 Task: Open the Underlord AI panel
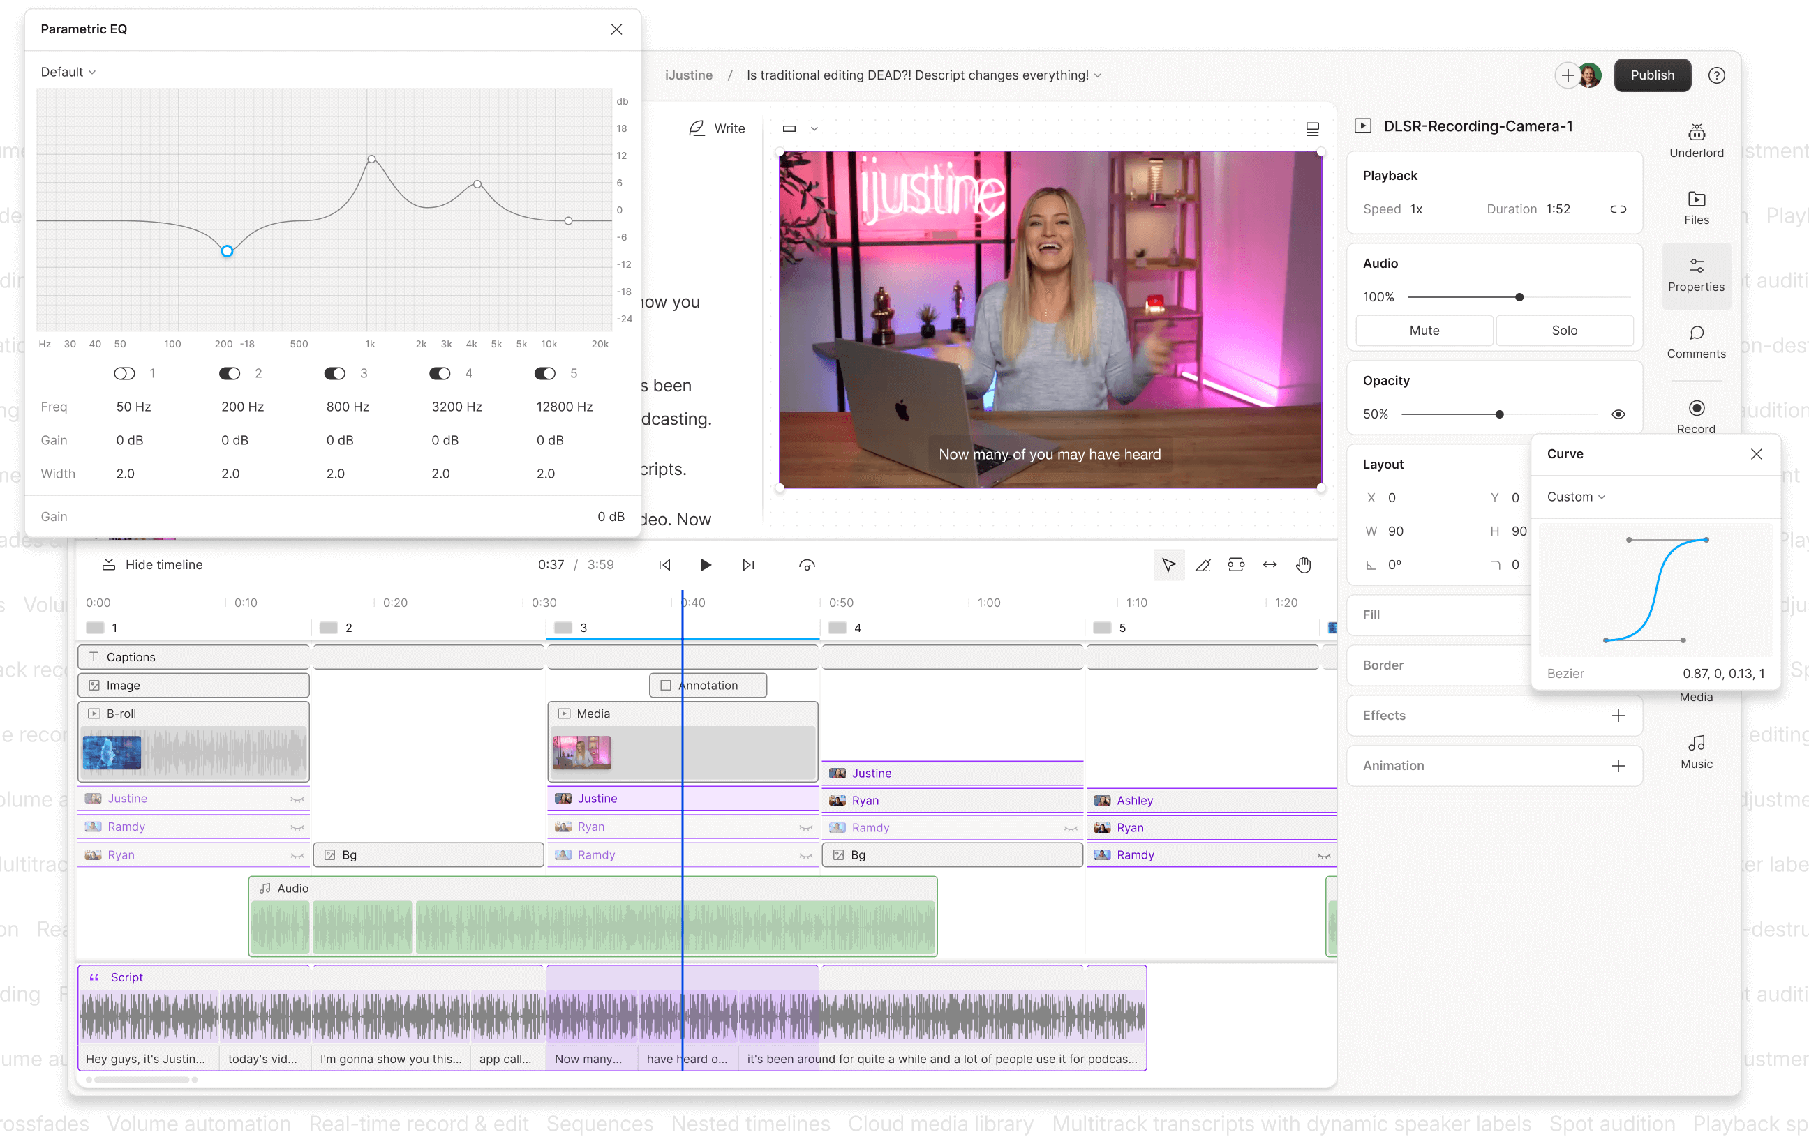tap(1697, 141)
